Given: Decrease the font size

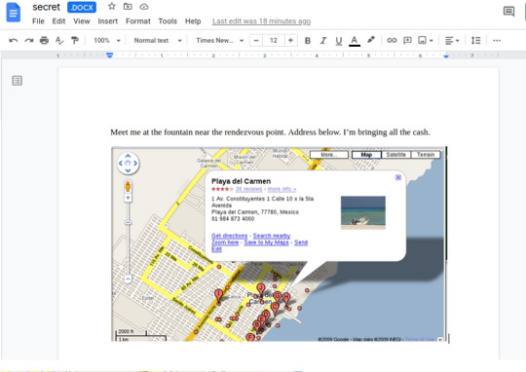Looking at the screenshot, I should (256, 41).
